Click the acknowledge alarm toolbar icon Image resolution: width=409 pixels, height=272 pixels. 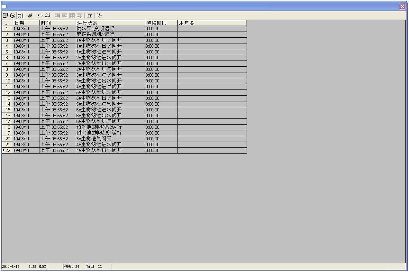pos(30,15)
